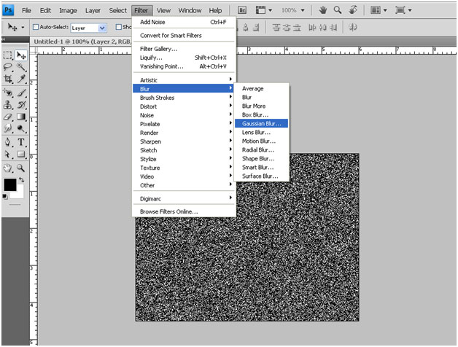Image resolution: width=458 pixels, height=347 pixels.
Task: Select the Rectangular Marquee tool
Action: coord(8,55)
